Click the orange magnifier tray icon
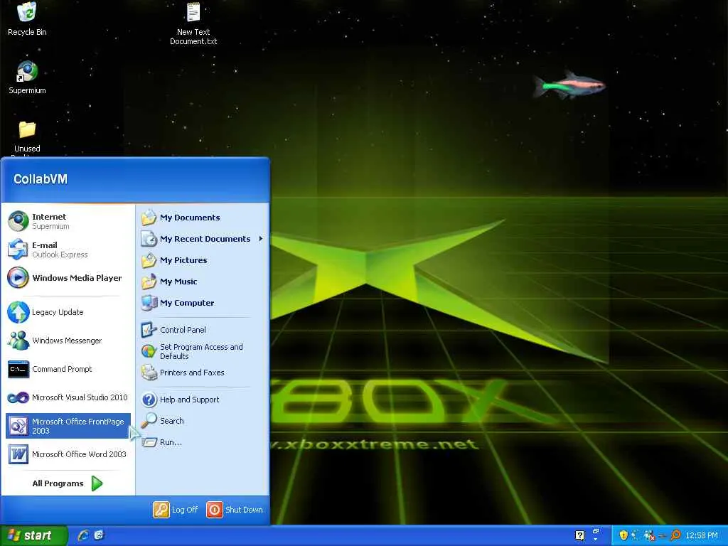This screenshot has width=728, height=546. [675, 535]
